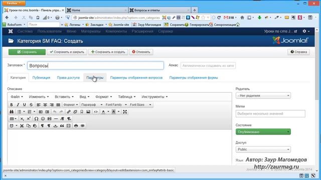Align editor text to the right
Viewport: 321px width, 180px height.
pyautogui.click(x=52, y=104)
